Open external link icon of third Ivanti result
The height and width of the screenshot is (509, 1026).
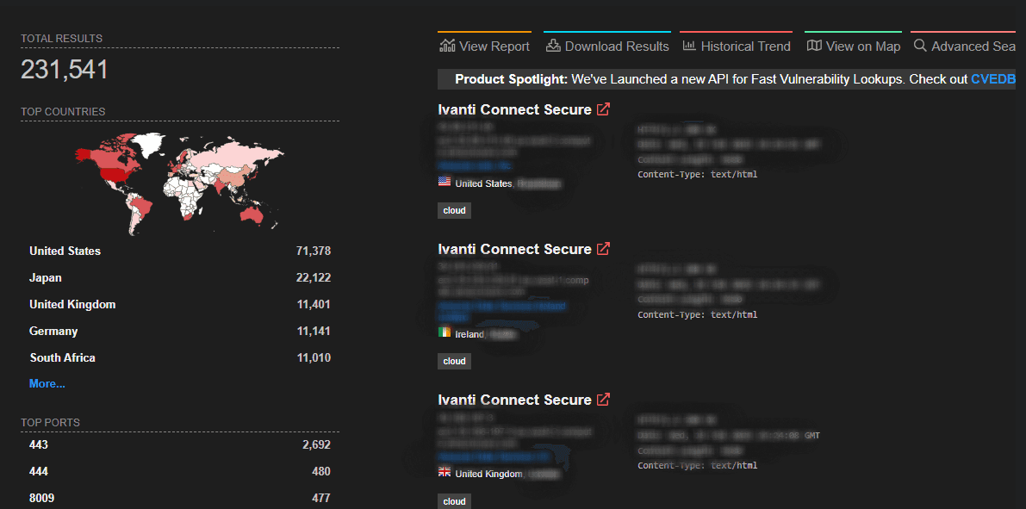(604, 400)
